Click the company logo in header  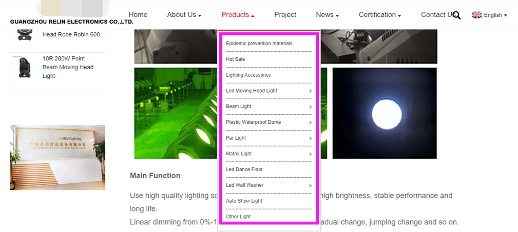point(71,14)
